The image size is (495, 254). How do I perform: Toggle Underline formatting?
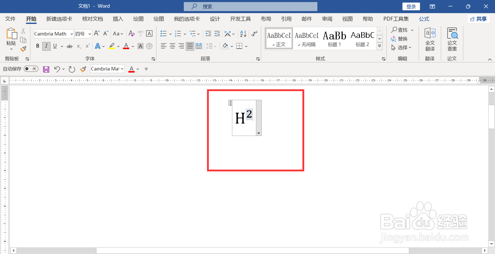click(55, 46)
